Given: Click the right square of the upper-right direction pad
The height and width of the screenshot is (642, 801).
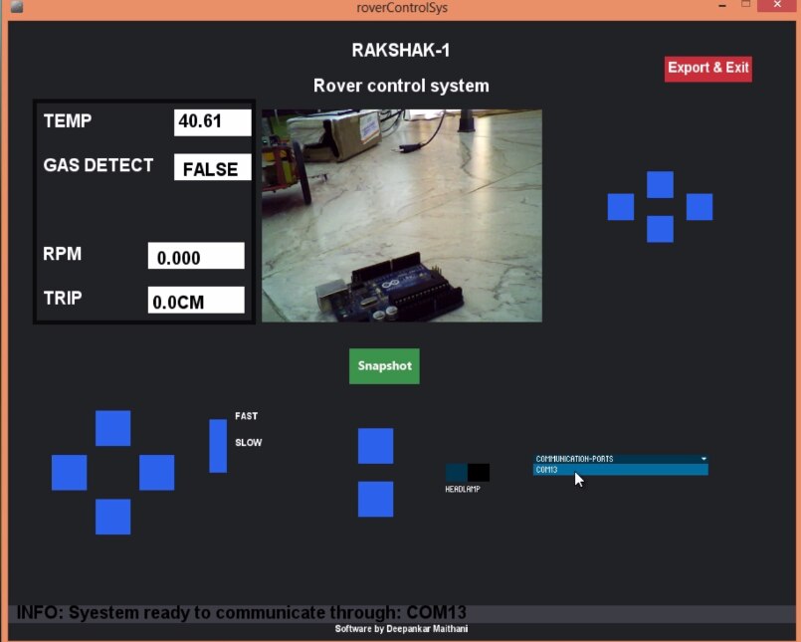Looking at the screenshot, I should click(700, 207).
